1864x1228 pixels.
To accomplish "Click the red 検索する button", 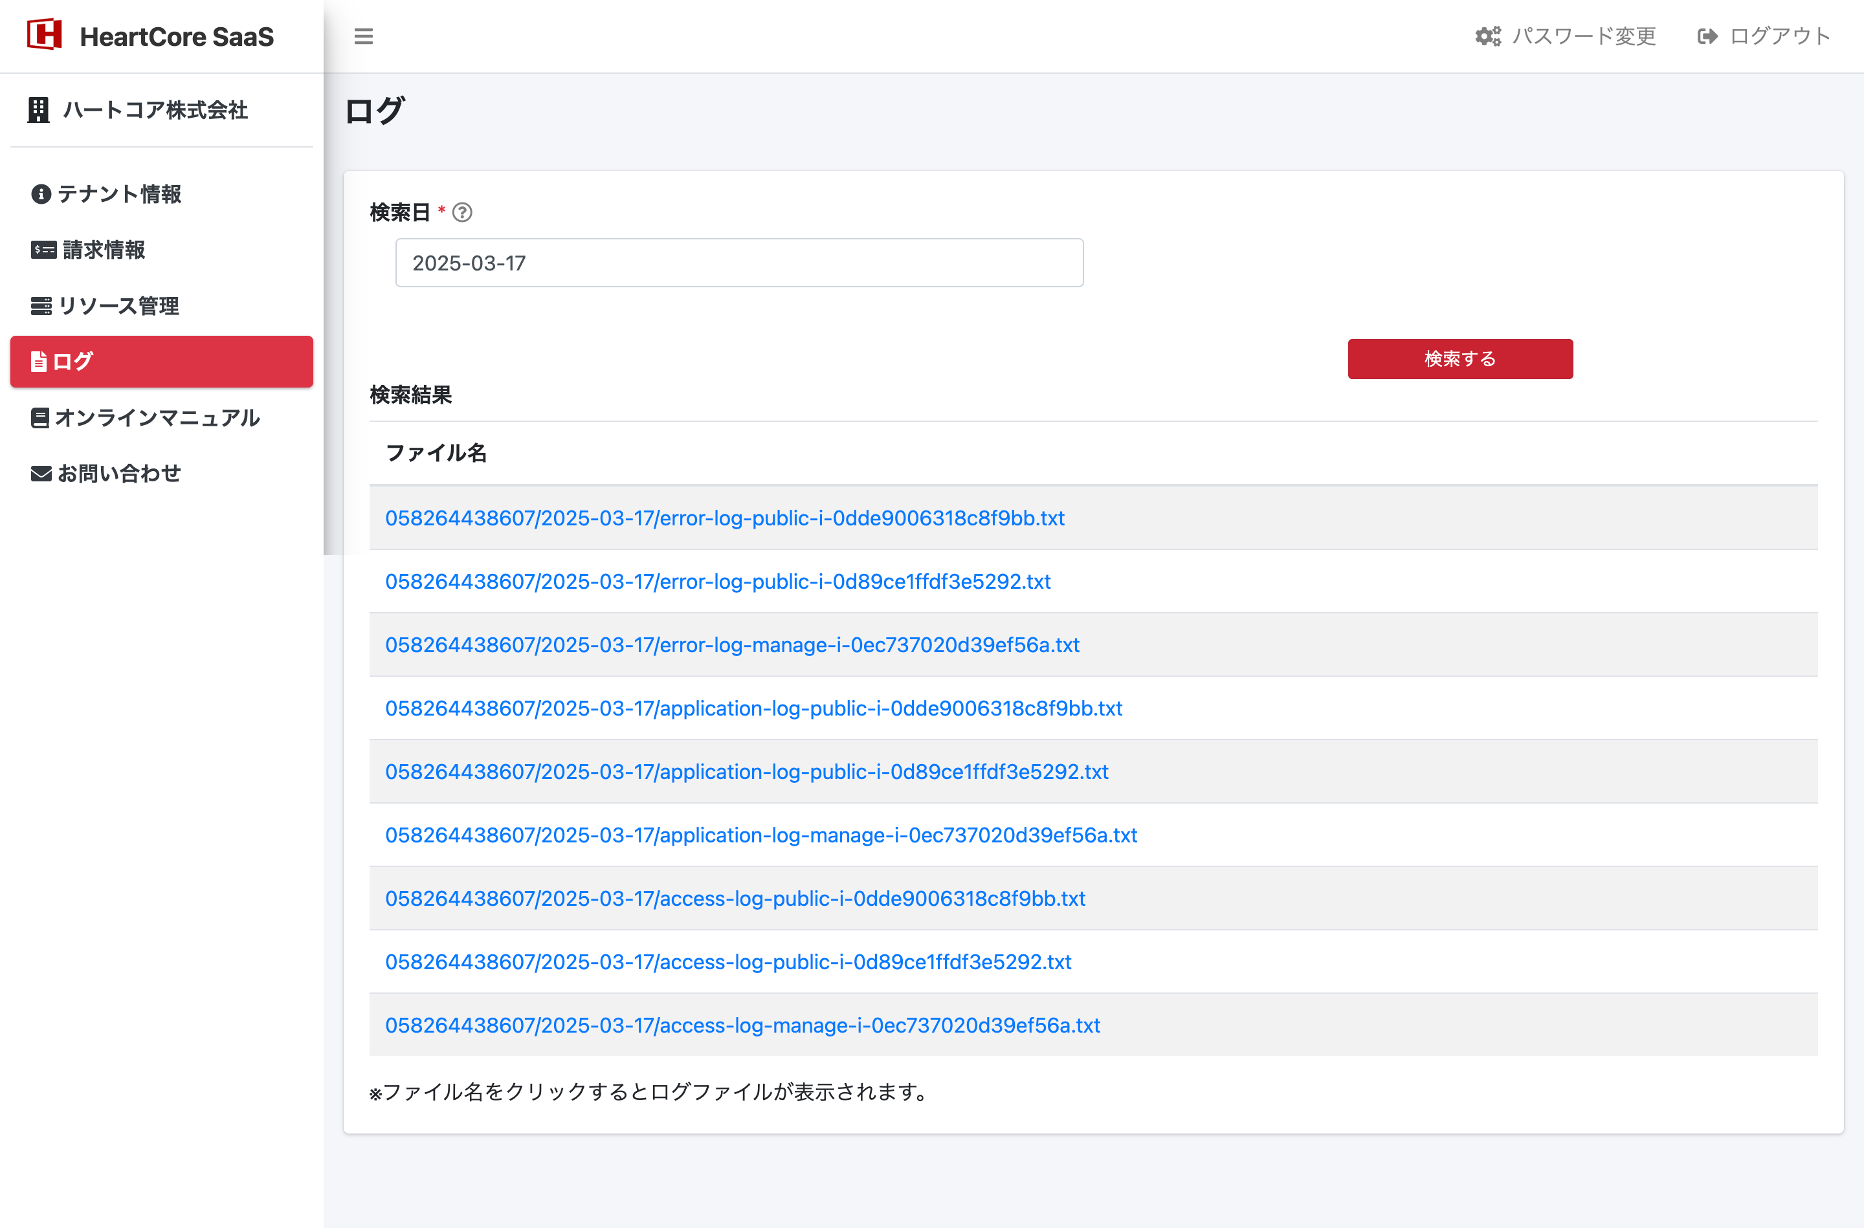I will click(x=1460, y=358).
